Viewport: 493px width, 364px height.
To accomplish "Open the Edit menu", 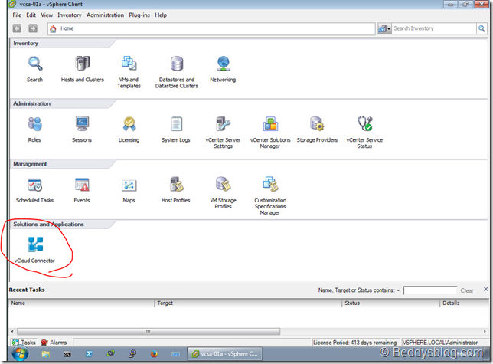I will [x=31, y=15].
